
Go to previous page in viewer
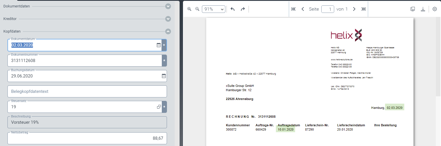tap(303, 9)
